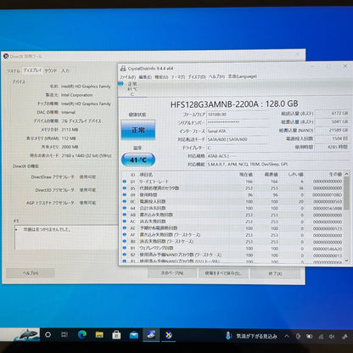This screenshot has width=353, height=353.
Task: Select the drive C disk status indicator
Action: tap(132, 88)
